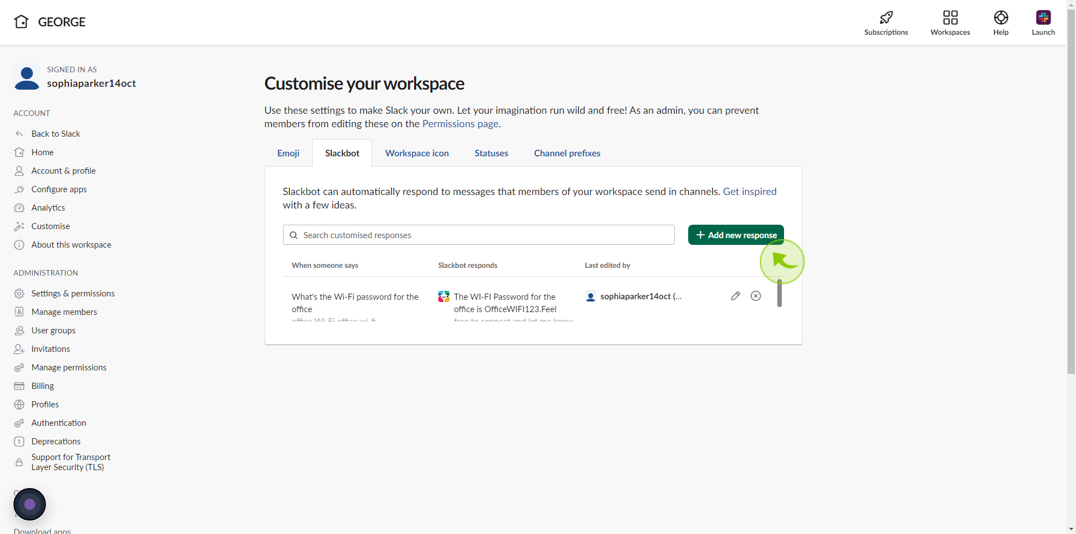Click Add new response button
This screenshot has height=534, width=1076.
(736, 235)
